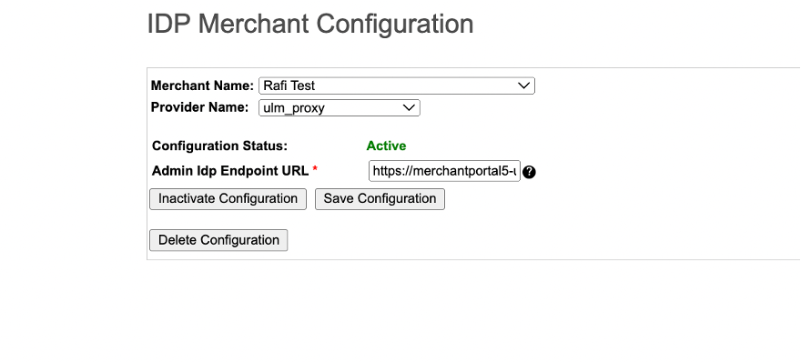Image resolution: width=801 pixels, height=362 pixels.
Task: Click the Configuration Status label
Action: point(219,146)
